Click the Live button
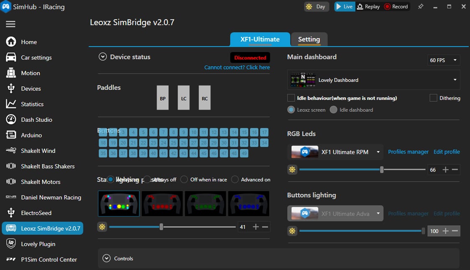The width and height of the screenshot is (470, 270). click(345, 7)
